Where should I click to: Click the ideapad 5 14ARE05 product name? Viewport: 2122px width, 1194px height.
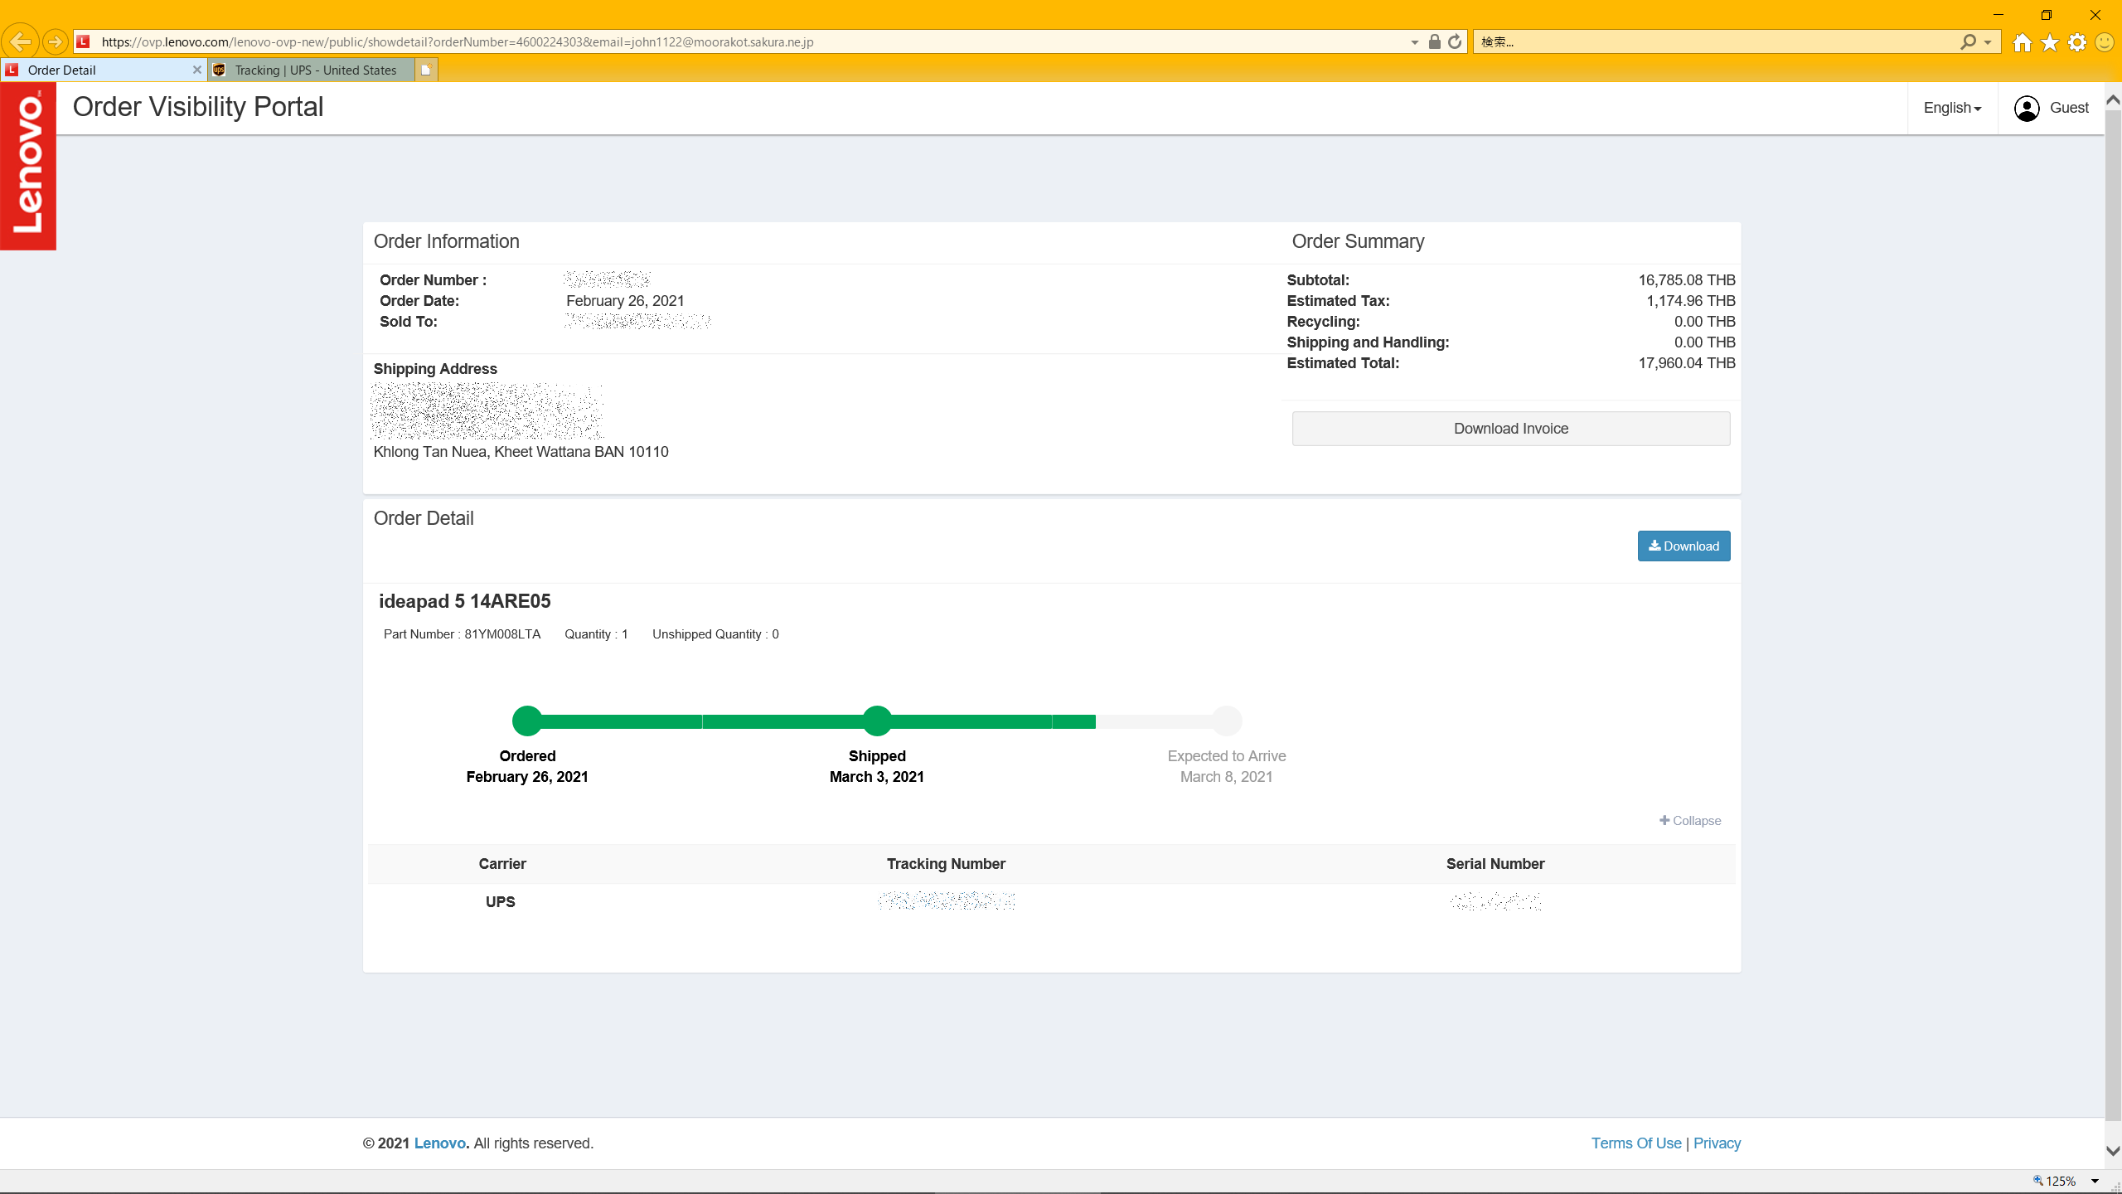click(x=464, y=601)
